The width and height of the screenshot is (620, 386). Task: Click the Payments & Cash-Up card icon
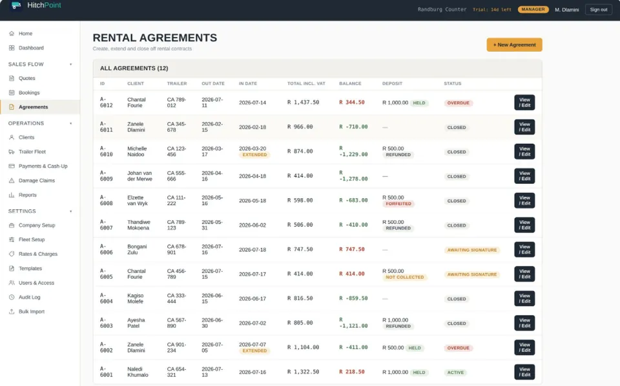tap(12, 166)
